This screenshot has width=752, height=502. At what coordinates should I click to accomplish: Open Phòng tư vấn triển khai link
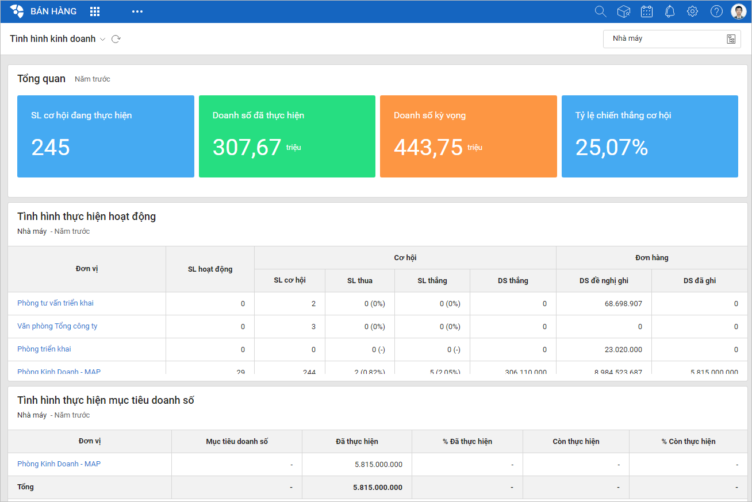click(55, 303)
